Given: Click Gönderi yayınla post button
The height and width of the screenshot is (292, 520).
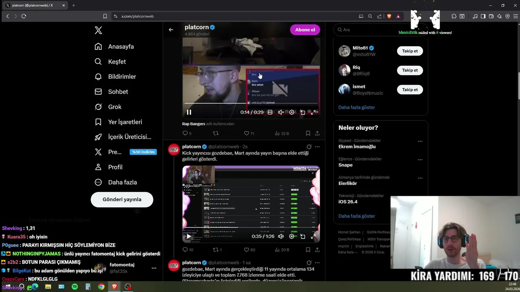Looking at the screenshot, I should [x=122, y=200].
